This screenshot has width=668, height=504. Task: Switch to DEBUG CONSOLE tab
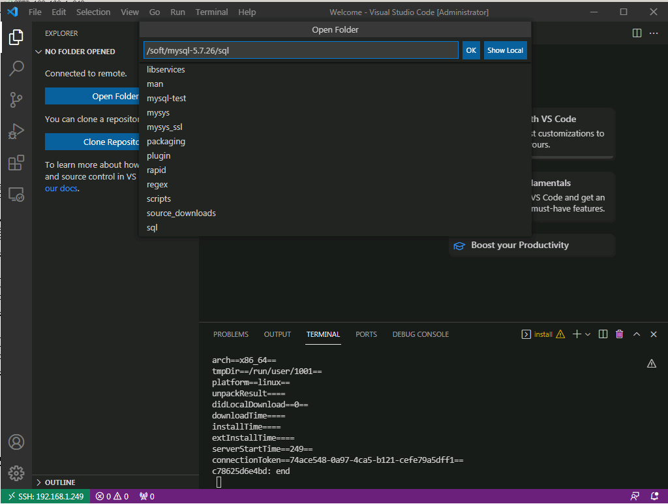pyautogui.click(x=421, y=334)
